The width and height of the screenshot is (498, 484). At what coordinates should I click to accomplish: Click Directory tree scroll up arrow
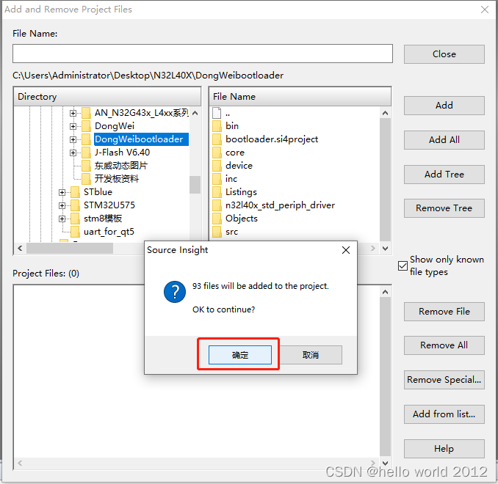coord(195,113)
